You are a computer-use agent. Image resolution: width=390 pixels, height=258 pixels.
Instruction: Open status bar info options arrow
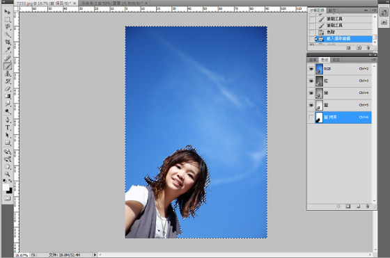(x=95, y=255)
